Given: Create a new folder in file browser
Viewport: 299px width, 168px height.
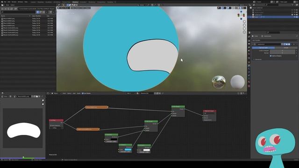Looking at the screenshot, I should tap(15, 9).
